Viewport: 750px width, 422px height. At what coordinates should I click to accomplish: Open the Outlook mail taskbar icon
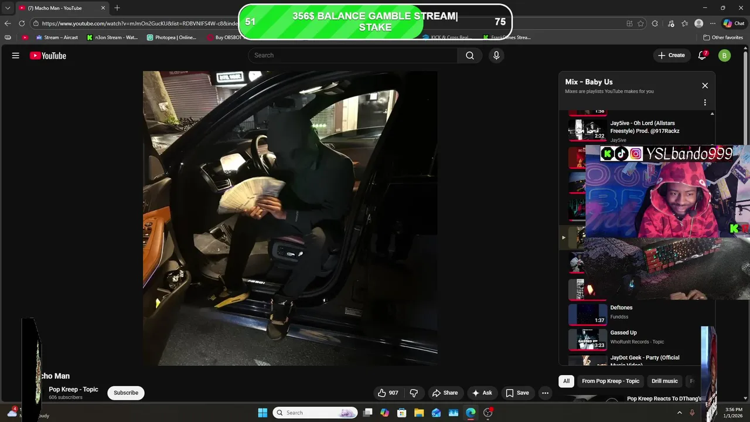(436, 413)
